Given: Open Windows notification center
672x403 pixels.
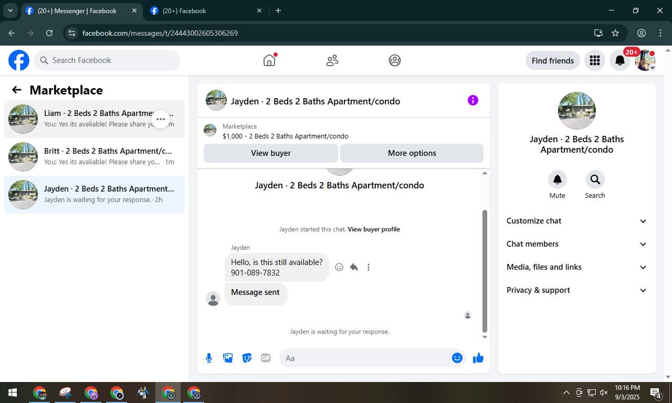Looking at the screenshot, I should coord(656,393).
